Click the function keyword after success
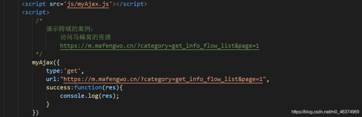This screenshot has height=117, width=362. 88,87
